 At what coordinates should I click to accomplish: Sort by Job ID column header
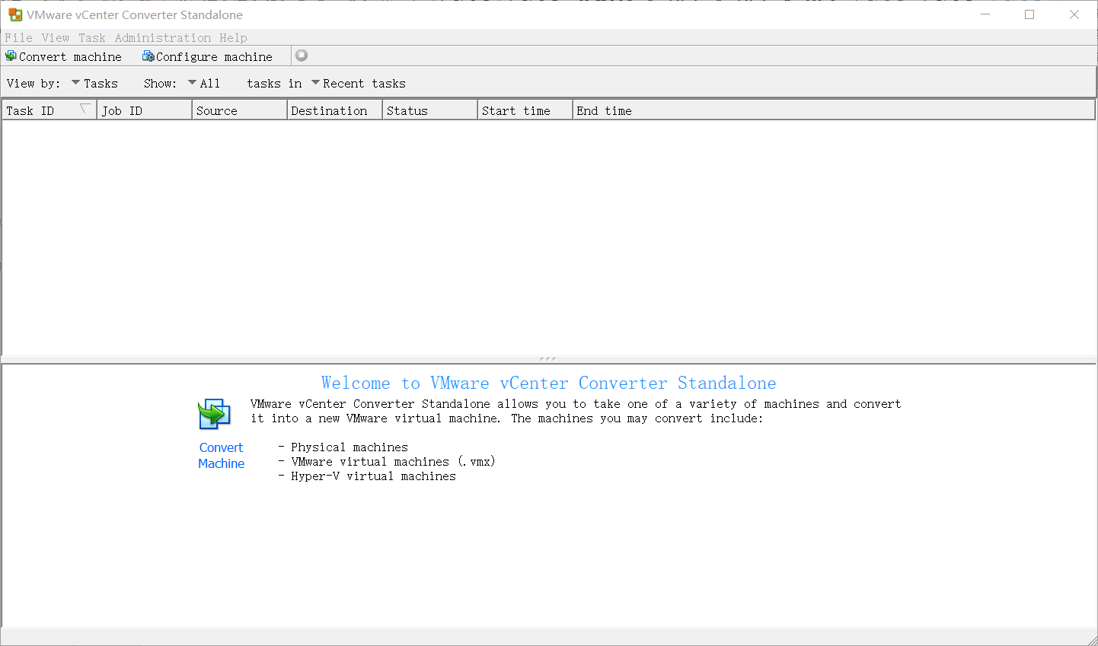[145, 110]
